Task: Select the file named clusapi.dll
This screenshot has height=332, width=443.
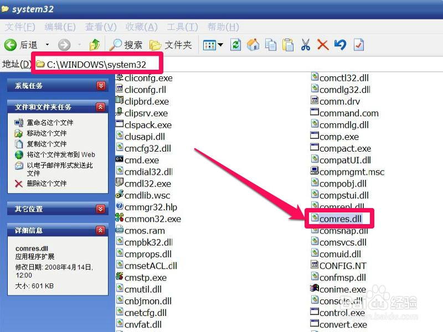Action: pos(145,137)
